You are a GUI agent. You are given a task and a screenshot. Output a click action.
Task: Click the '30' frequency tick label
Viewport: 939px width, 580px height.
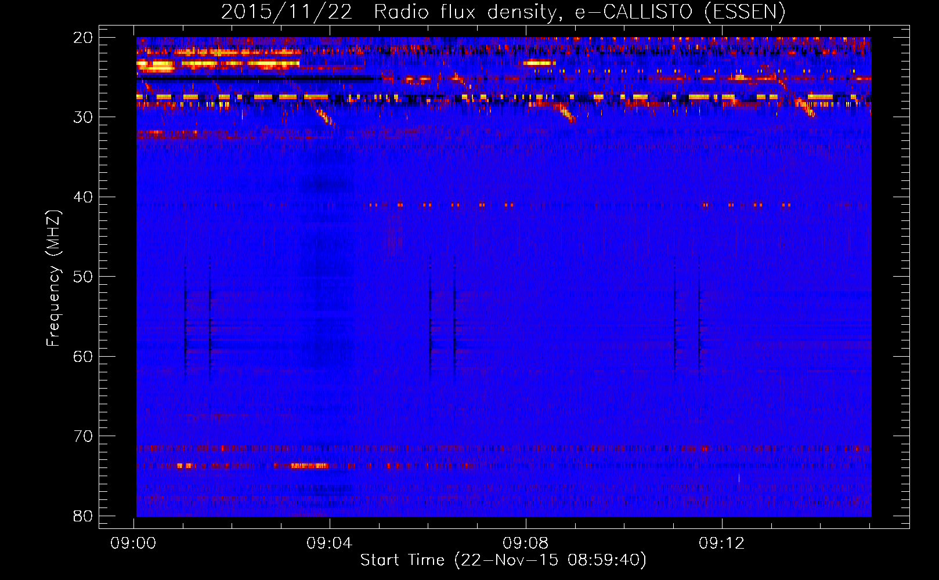tap(84, 117)
